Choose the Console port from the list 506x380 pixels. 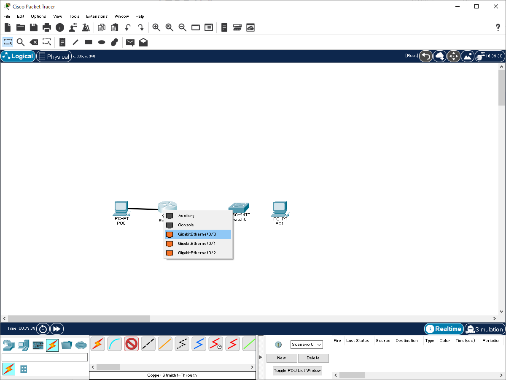point(186,225)
